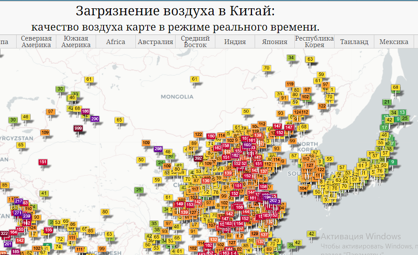
Task: Go to the Австралия tab
Action: pyautogui.click(x=155, y=42)
